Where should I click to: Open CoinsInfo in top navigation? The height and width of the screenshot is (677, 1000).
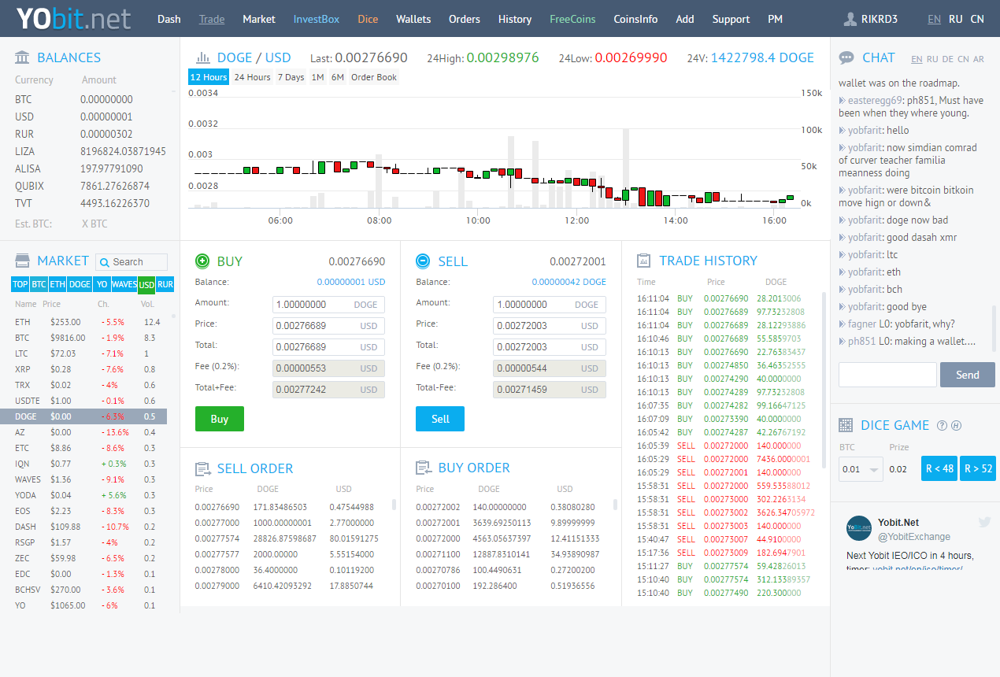click(635, 19)
